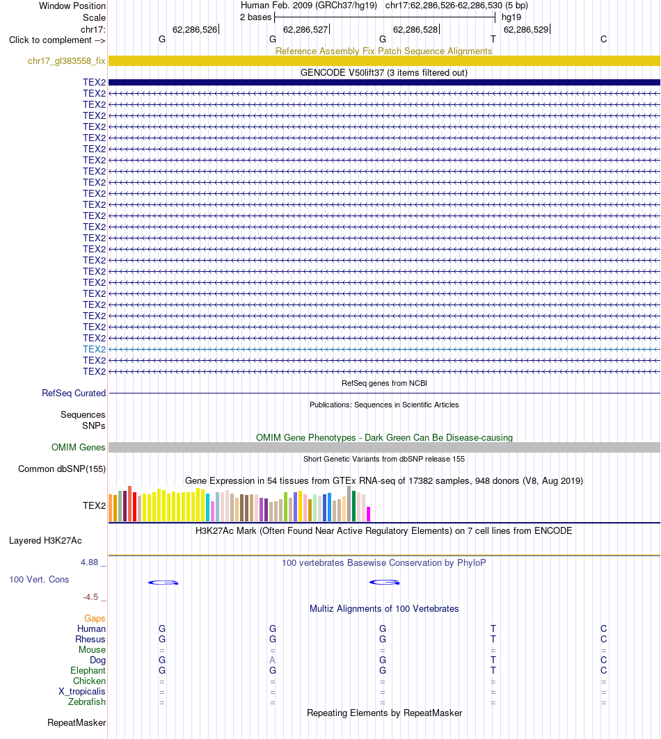This screenshot has width=661, height=739.
Task: Click the thick dark blue TEX2 exon bar
Action: [384, 83]
